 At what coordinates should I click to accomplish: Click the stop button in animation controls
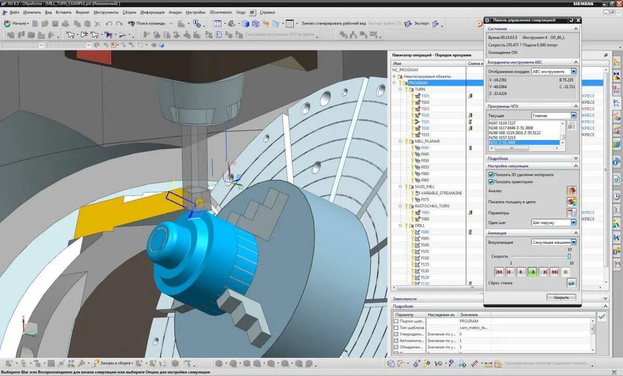[x=565, y=272]
